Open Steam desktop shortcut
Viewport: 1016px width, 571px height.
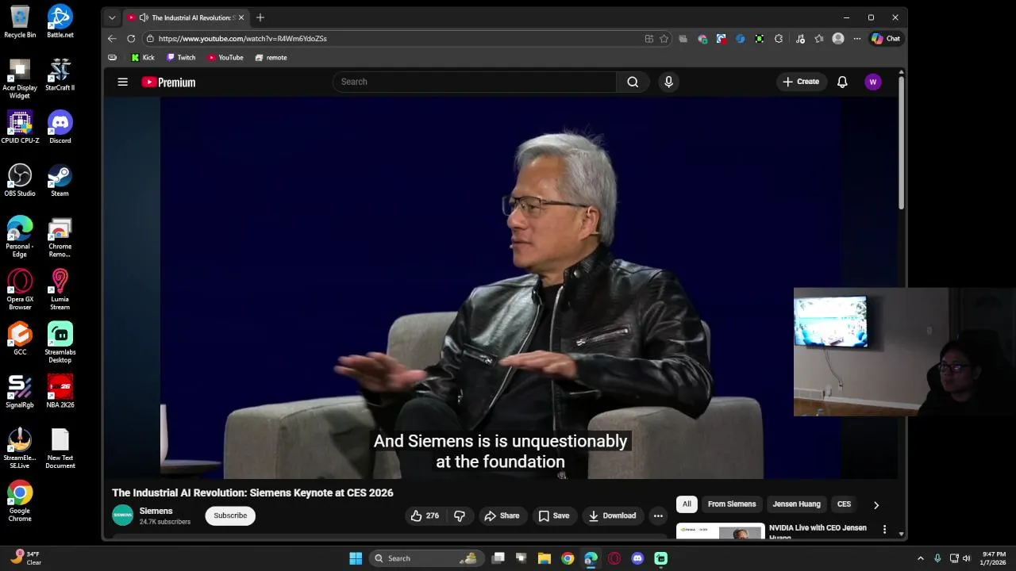[60, 180]
